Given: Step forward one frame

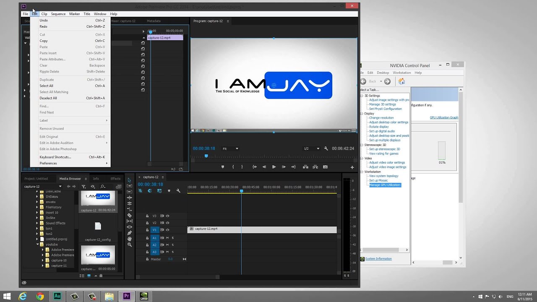Looking at the screenshot, I should [x=284, y=167].
